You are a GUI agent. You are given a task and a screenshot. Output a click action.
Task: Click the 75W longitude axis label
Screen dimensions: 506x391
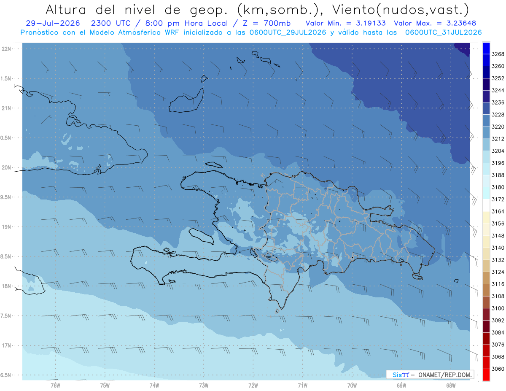[105, 385]
